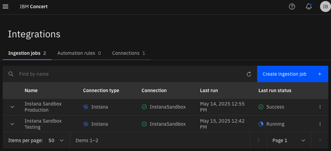Sort by the Last run status header

[x=275, y=90]
